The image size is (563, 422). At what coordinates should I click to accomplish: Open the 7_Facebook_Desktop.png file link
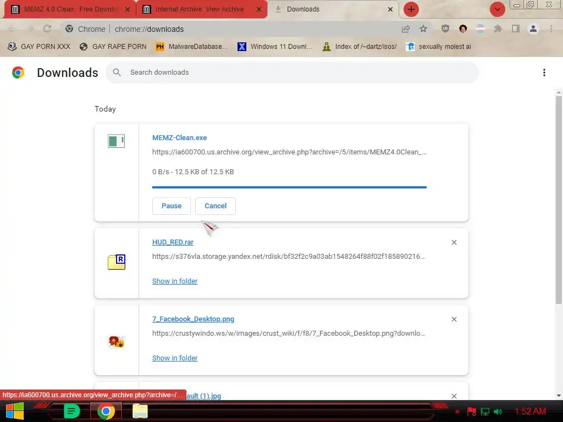(x=193, y=319)
